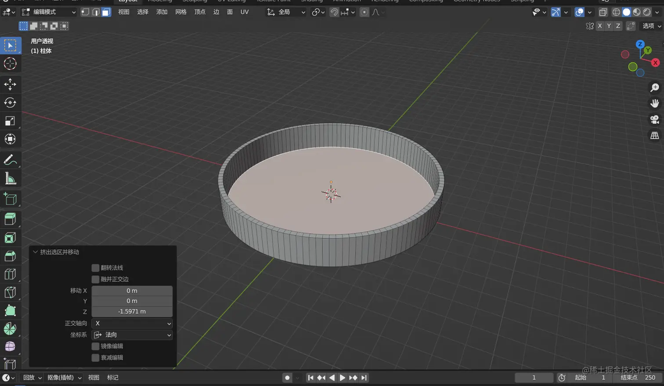
Task: Toggle X-ray mode
Action: click(603, 12)
